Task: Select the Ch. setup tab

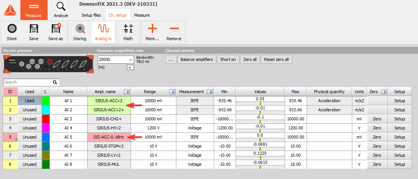Action: (117, 15)
